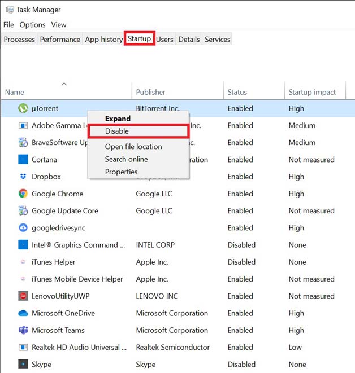355x373 pixels.
Task: Click the Task Manager title bar icon
Action: point(10,10)
